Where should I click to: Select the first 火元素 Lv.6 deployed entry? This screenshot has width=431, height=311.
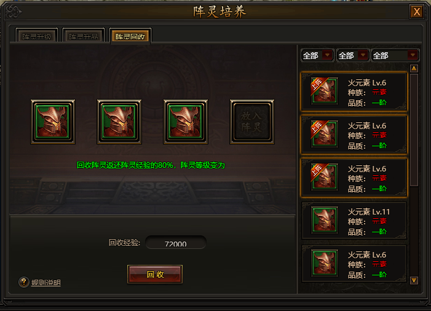[354, 92]
